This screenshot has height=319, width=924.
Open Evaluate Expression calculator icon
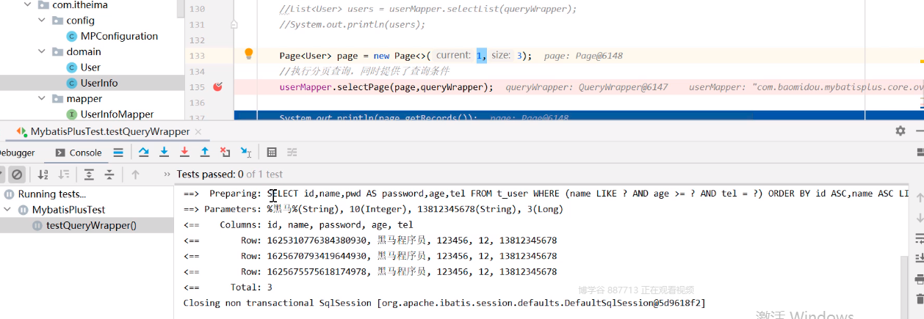click(272, 153)
